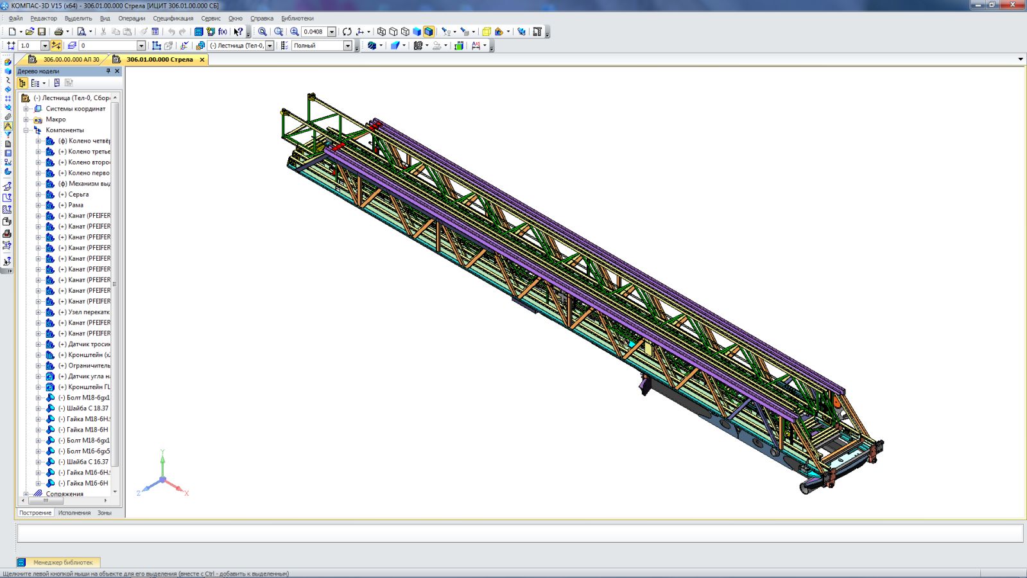Click the Rotate view icon

(347, 31)
